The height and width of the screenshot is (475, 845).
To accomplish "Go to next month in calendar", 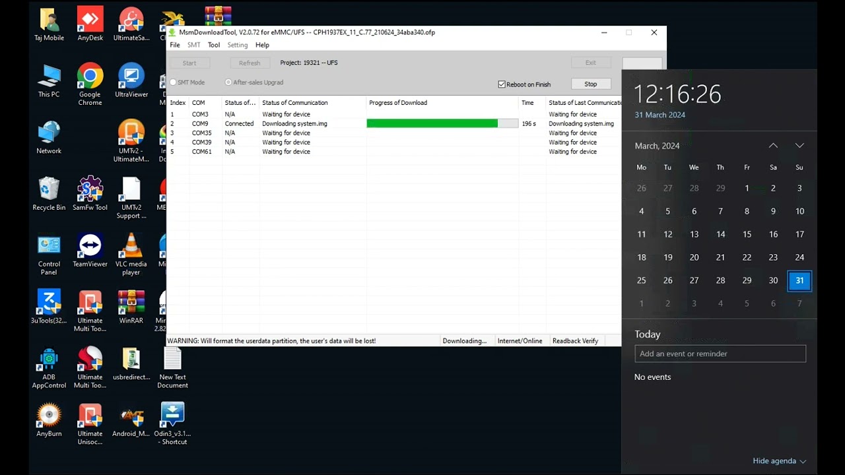I will [799, 146].
